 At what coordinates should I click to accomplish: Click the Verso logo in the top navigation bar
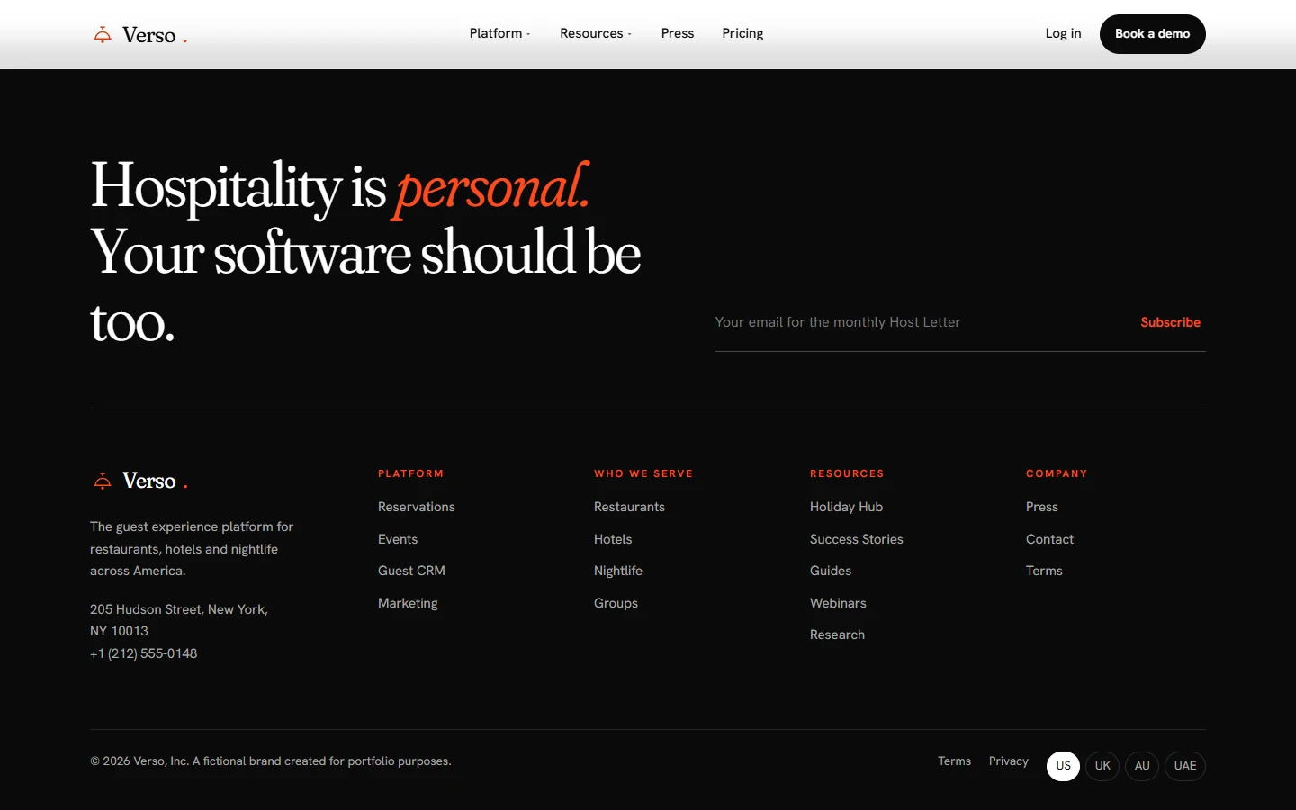coord(139,35)
